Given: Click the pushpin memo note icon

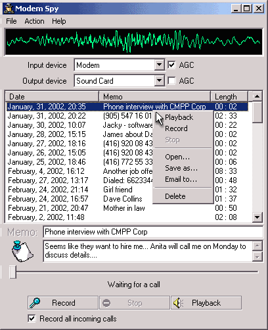Looking at the screenshot, I should (22, 251).
